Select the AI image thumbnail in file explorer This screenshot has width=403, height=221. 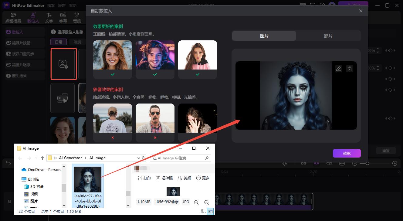[88, 179]
